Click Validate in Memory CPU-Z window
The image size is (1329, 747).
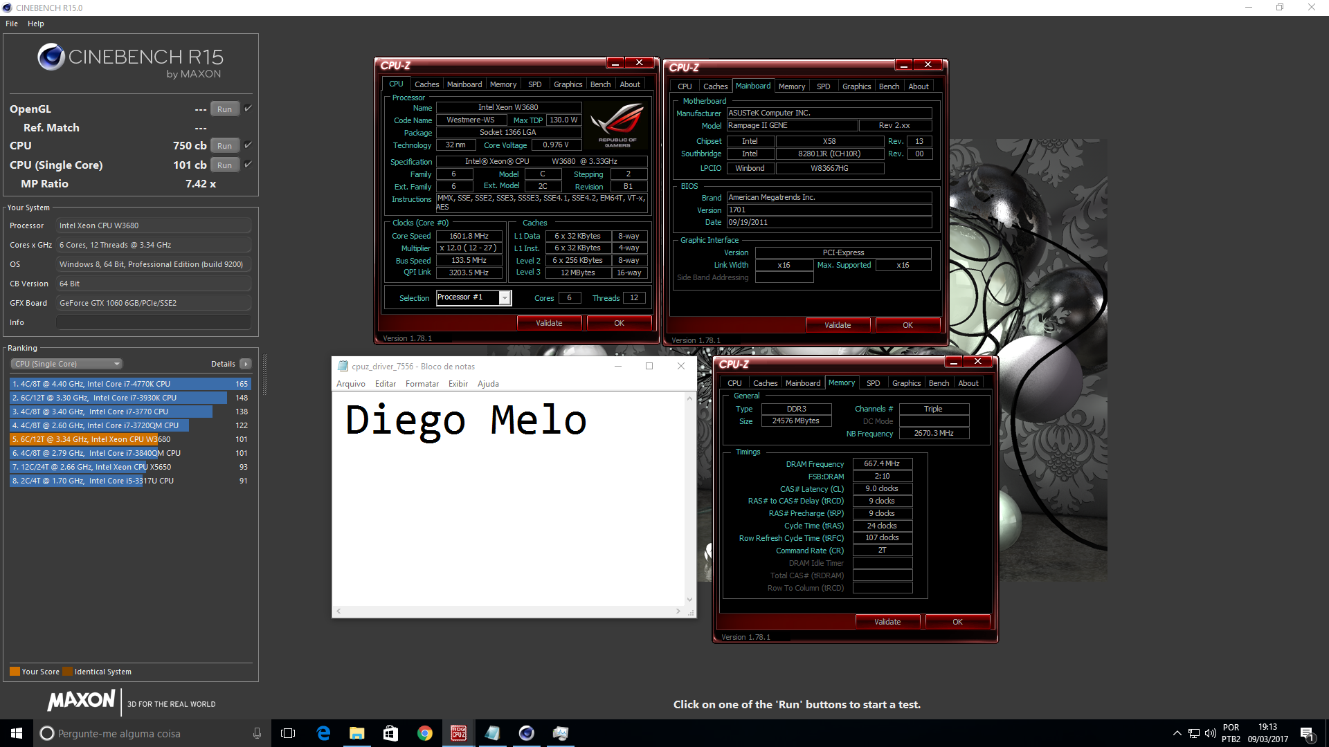tap(887, 622)
